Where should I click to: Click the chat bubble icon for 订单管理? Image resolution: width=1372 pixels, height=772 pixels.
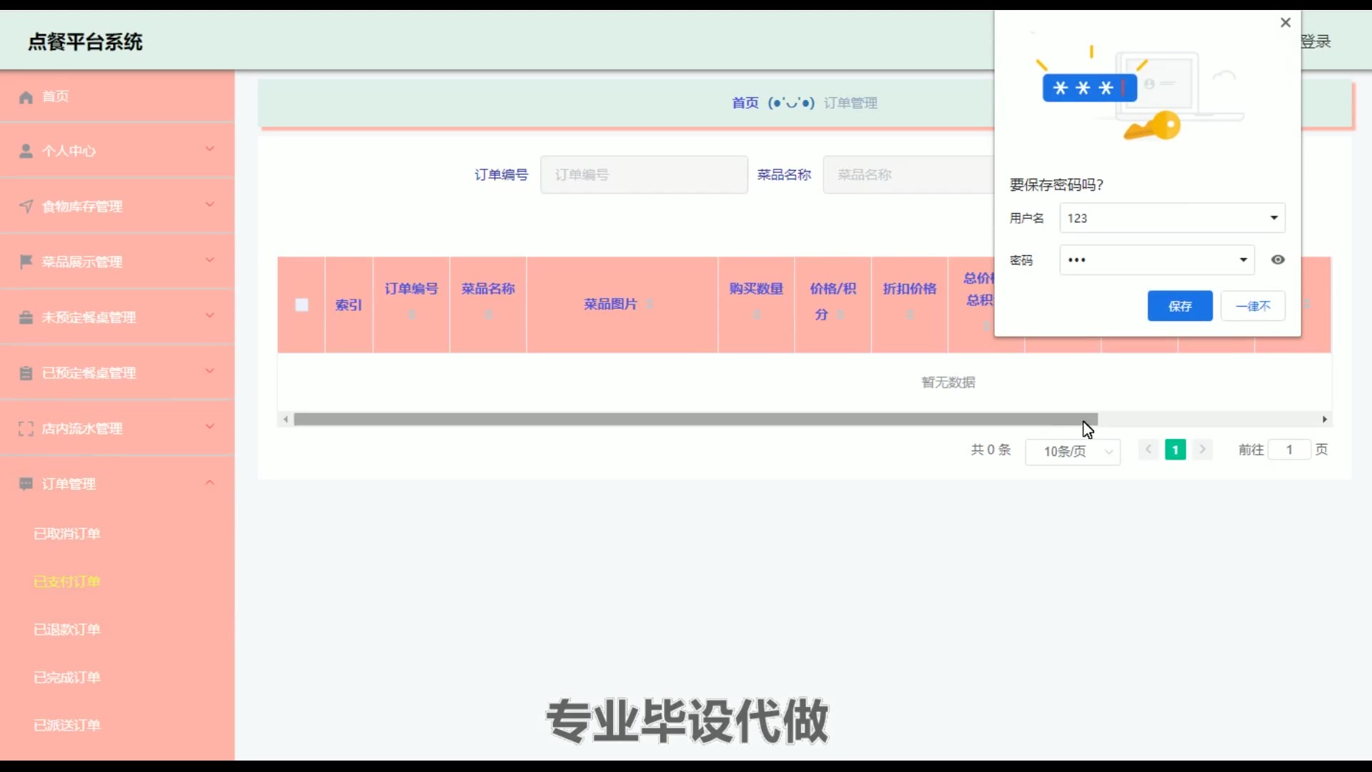coord(26,484)
